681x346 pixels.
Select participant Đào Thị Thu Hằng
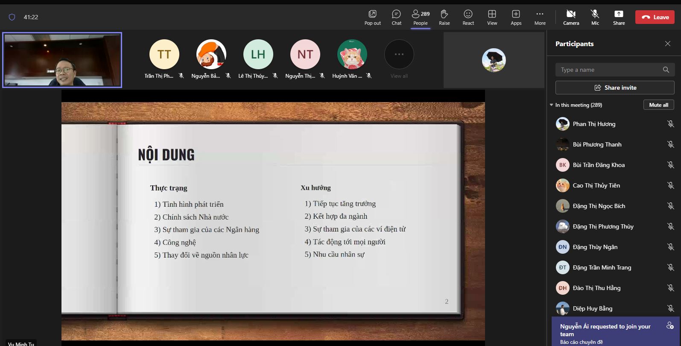tap(596, 288)
